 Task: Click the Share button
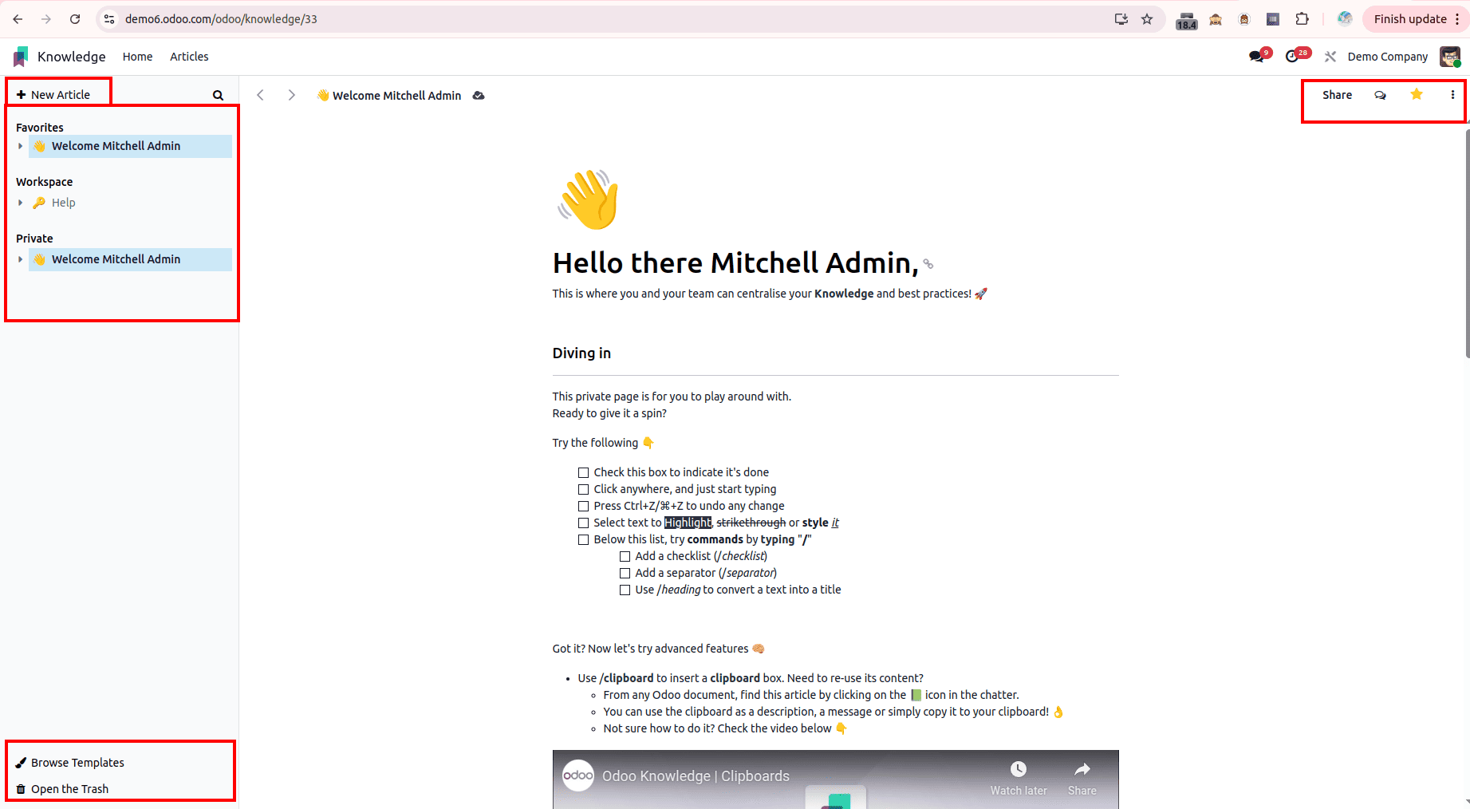(1337, 94)
